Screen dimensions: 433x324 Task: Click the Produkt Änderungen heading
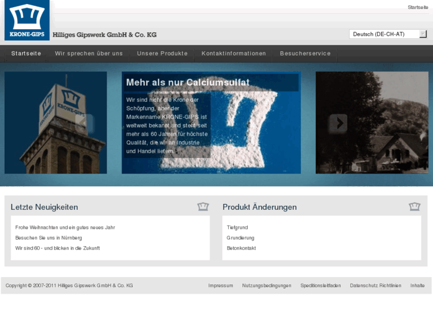tap(260, 207)
